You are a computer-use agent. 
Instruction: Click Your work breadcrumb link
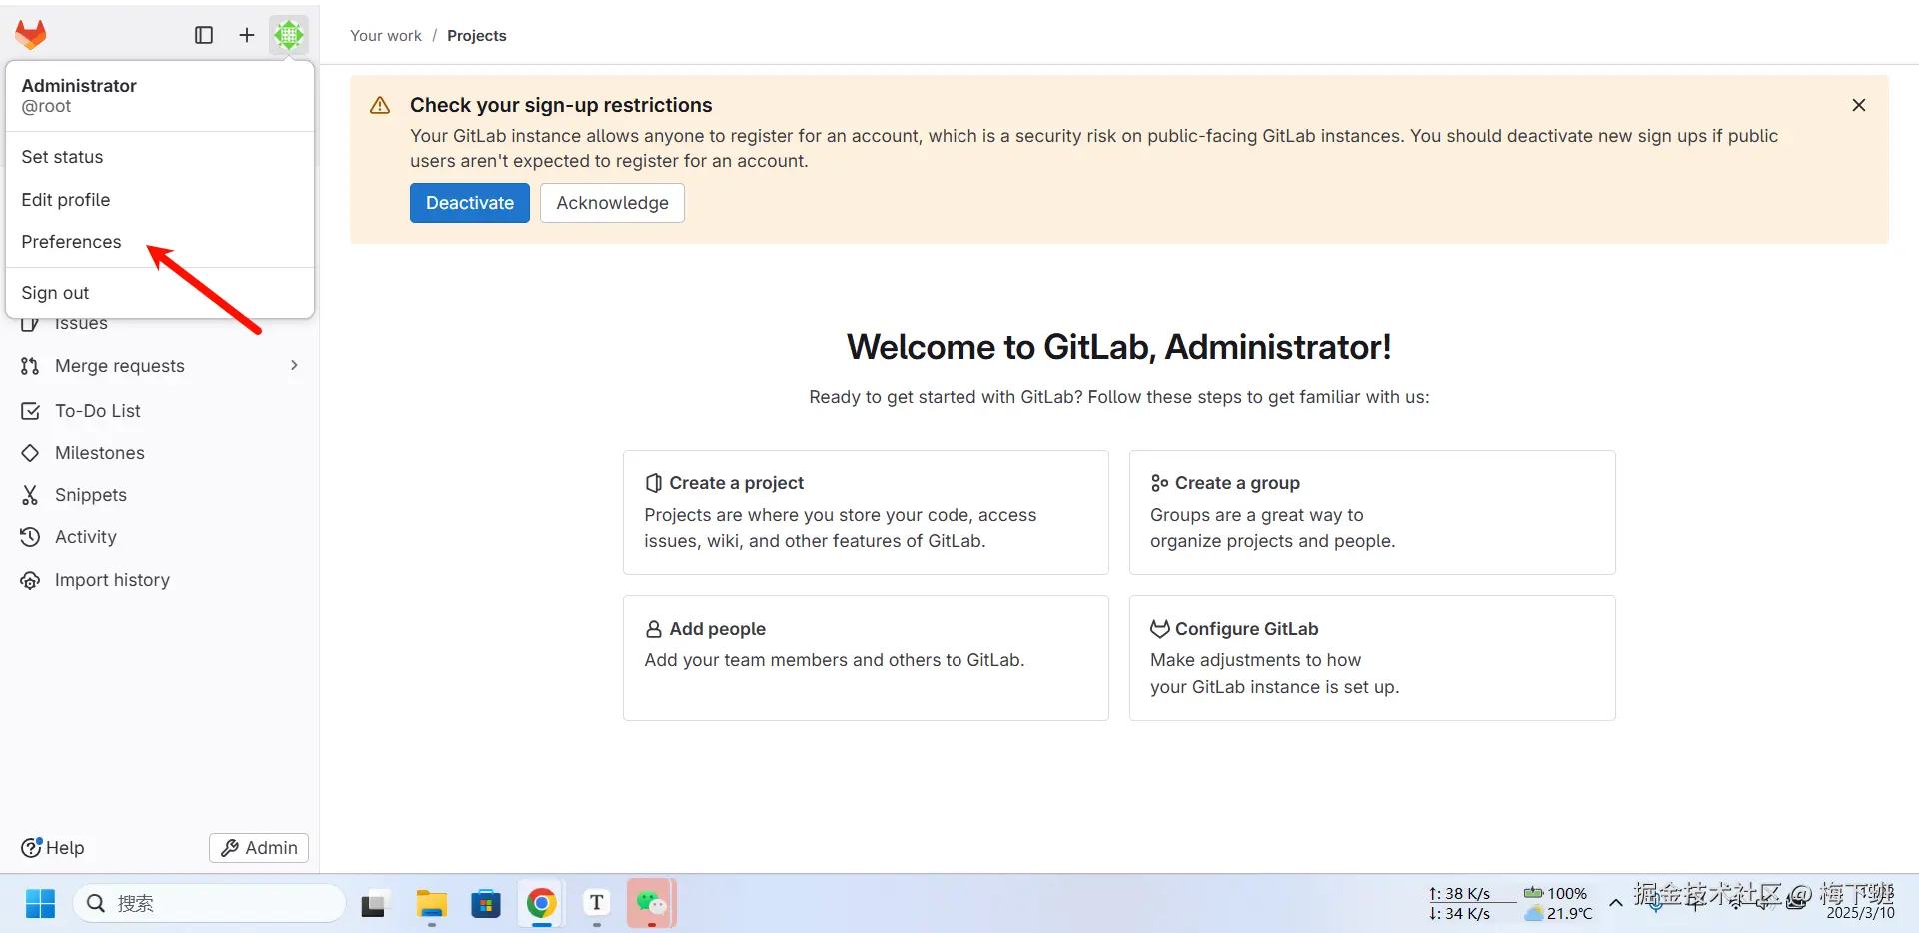386,36
